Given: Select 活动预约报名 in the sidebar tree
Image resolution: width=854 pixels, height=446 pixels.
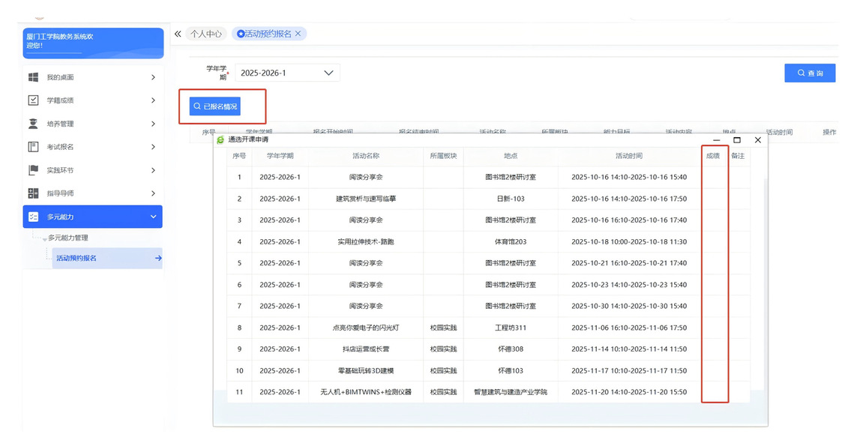Looking at the screenshot, I should click(x=76, y=258).
